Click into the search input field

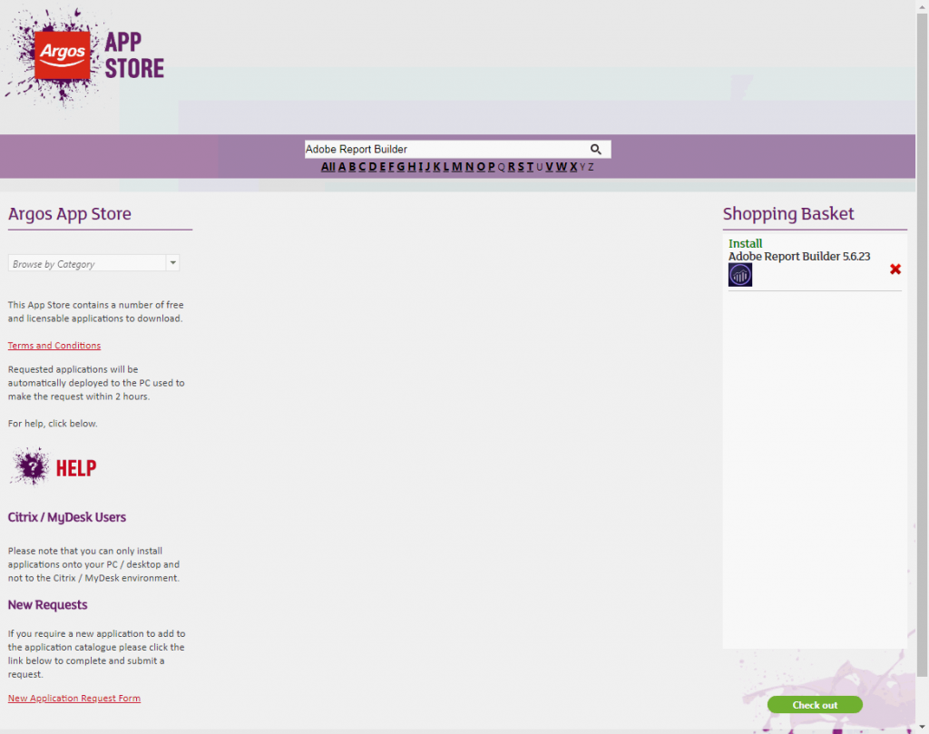pos(445,149)
